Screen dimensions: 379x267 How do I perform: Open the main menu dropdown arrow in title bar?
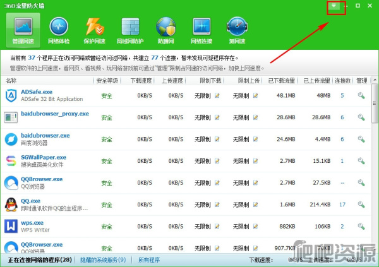click(334, 6)
